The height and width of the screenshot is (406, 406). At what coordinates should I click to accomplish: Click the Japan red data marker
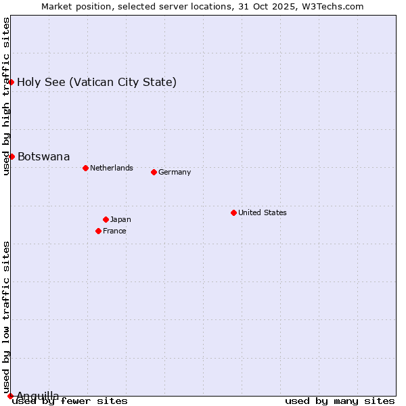pos(106,219)
